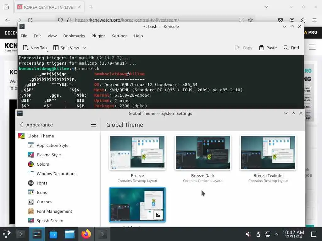Screen dimensions: 322x241
Task: Open the Konsole Help menu
Action: point(138,36)
